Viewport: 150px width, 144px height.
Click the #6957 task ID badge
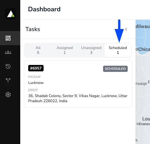click(36, 68)
